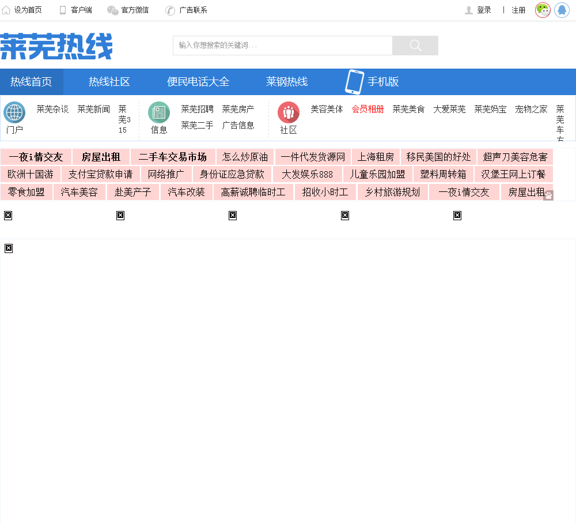Open the 美容美体 link
The width and height of the screenshot is (576, 524).
[x=327, y=109]
